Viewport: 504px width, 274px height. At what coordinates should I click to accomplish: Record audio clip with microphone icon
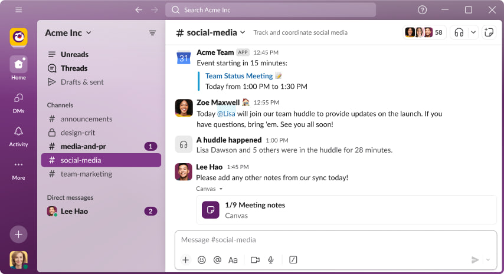point(271,260)
